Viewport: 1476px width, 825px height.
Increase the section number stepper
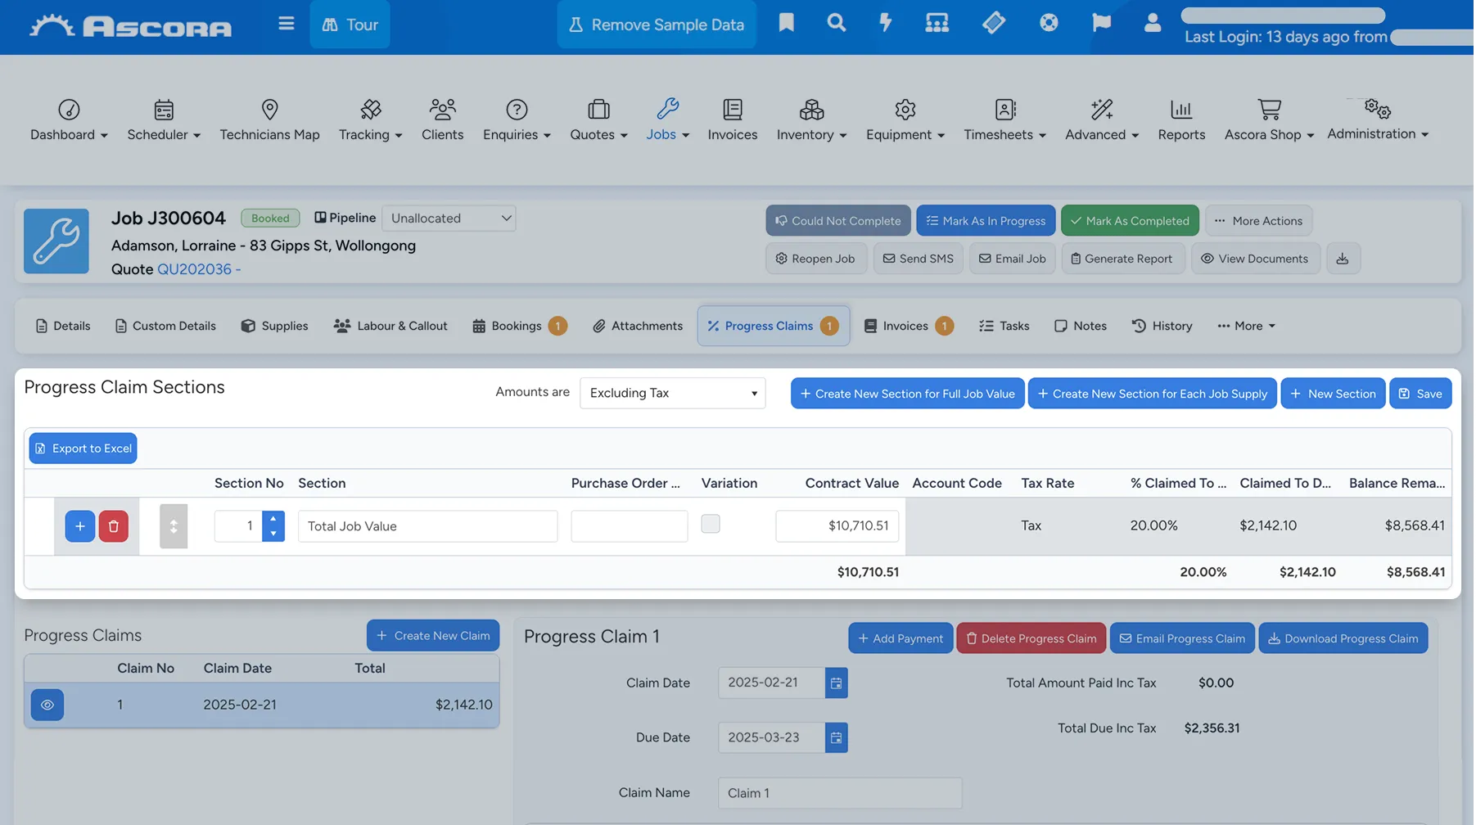(x=273, y=519)
